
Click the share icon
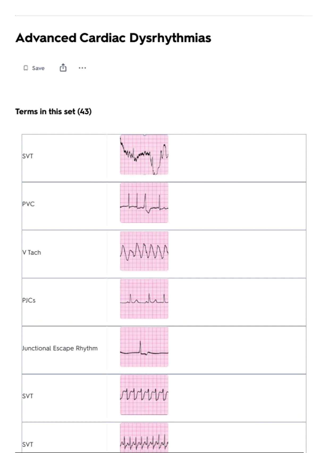(x=63, y=68)
